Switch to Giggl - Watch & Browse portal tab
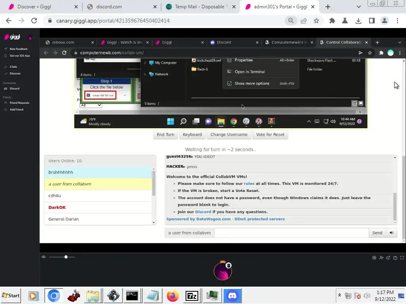The width and height of the screenshot is (406, 304). (x=124, y=42)
